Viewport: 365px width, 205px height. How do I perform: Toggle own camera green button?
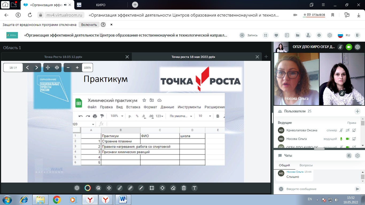349,47
